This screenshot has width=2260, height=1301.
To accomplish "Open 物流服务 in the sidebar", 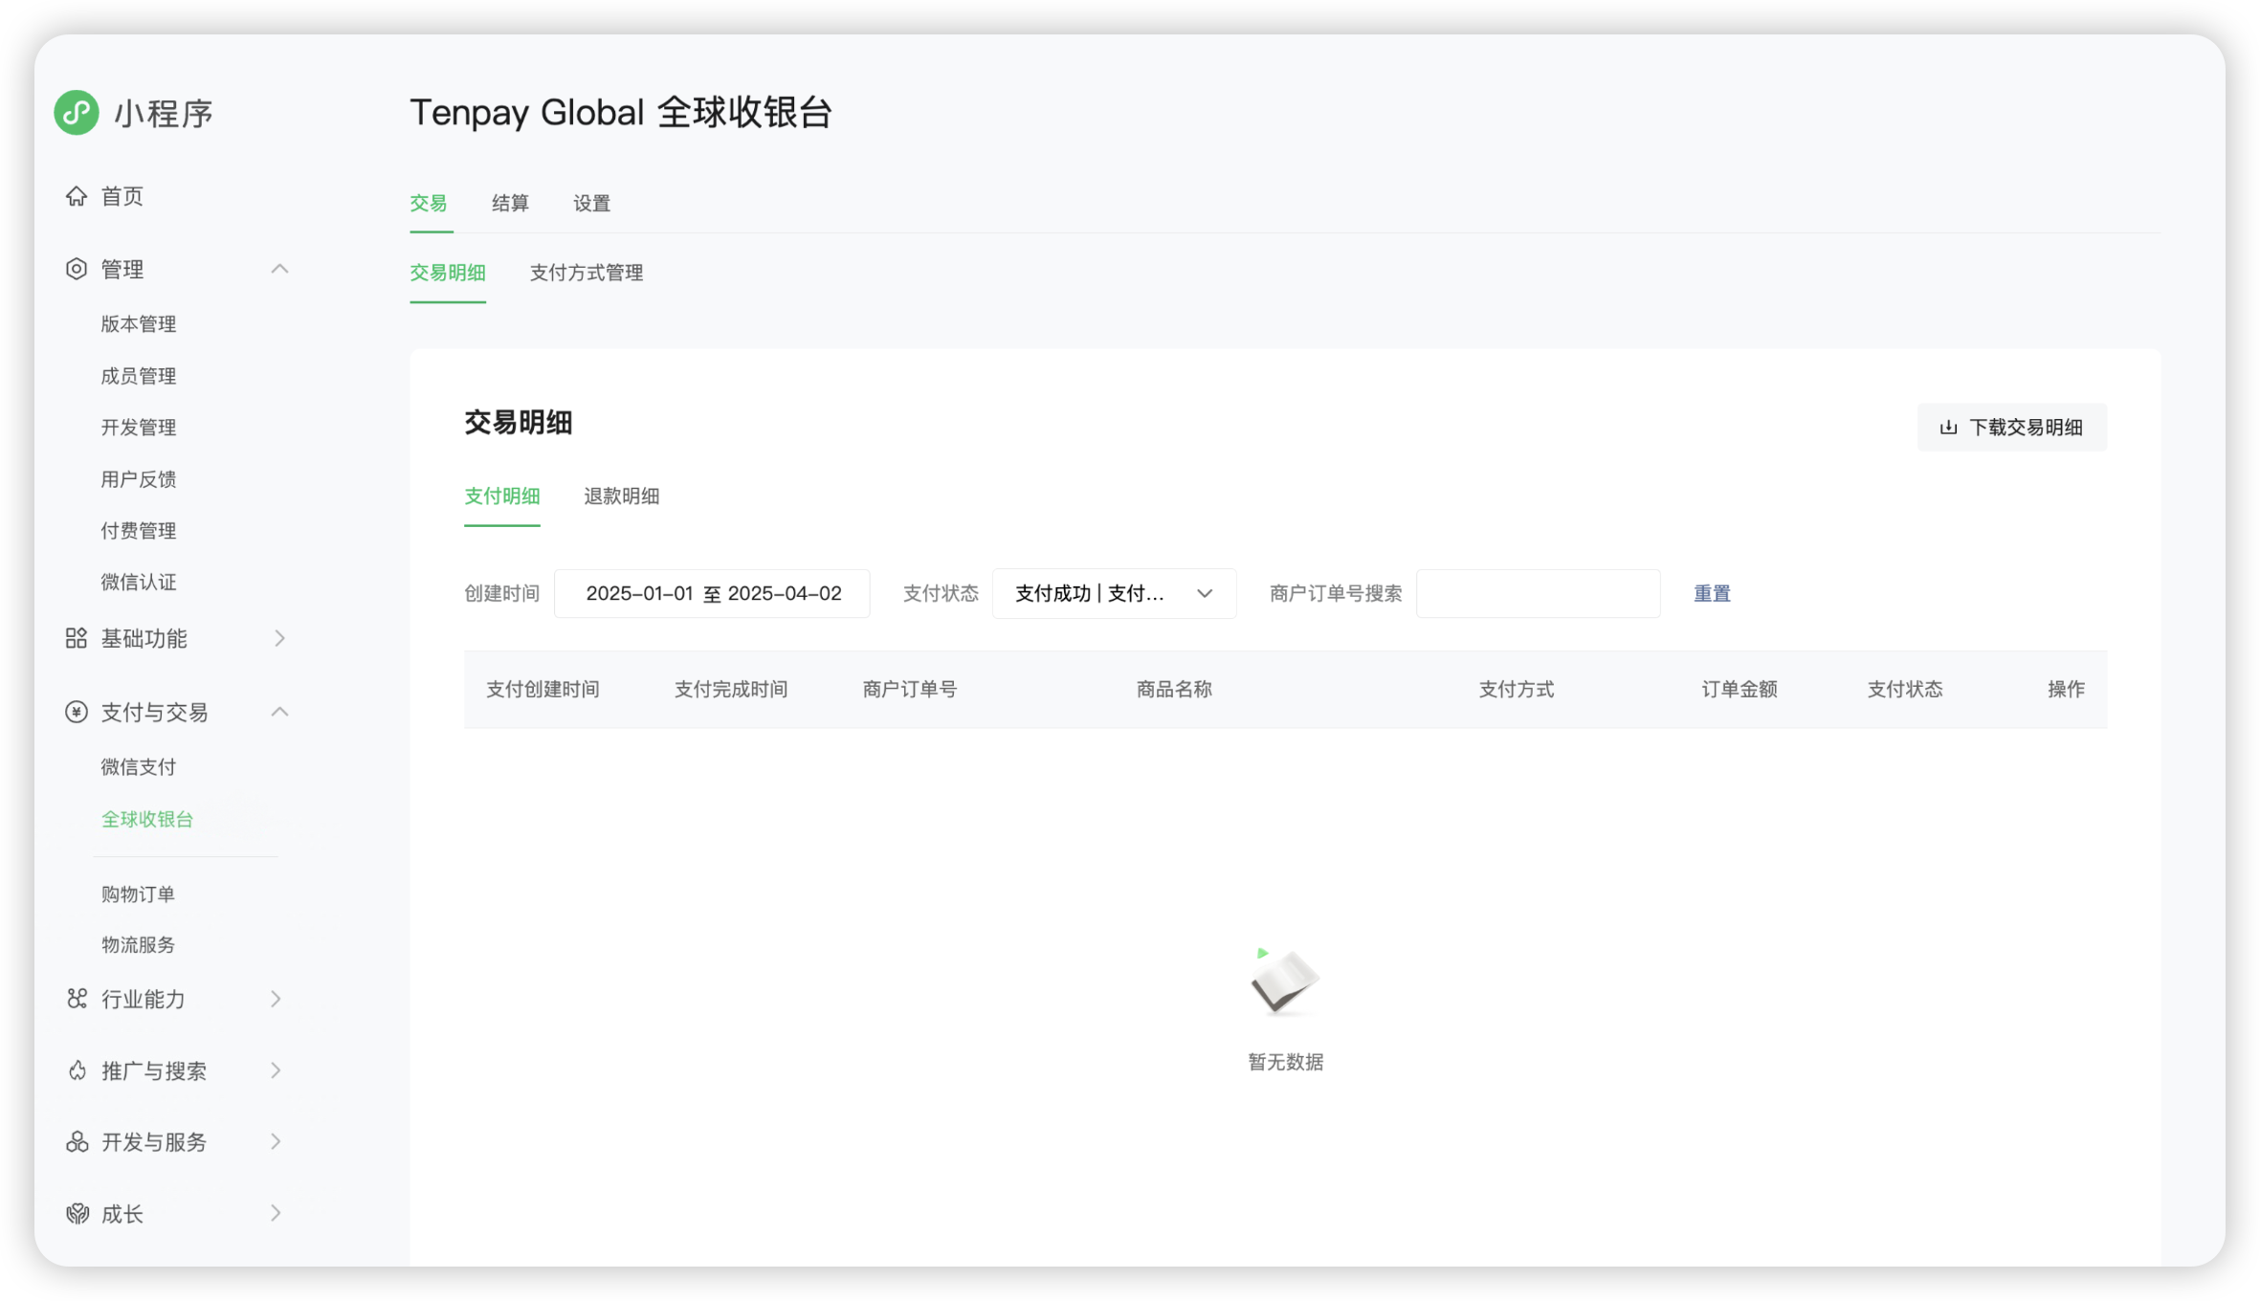I will tap(139, 945).
